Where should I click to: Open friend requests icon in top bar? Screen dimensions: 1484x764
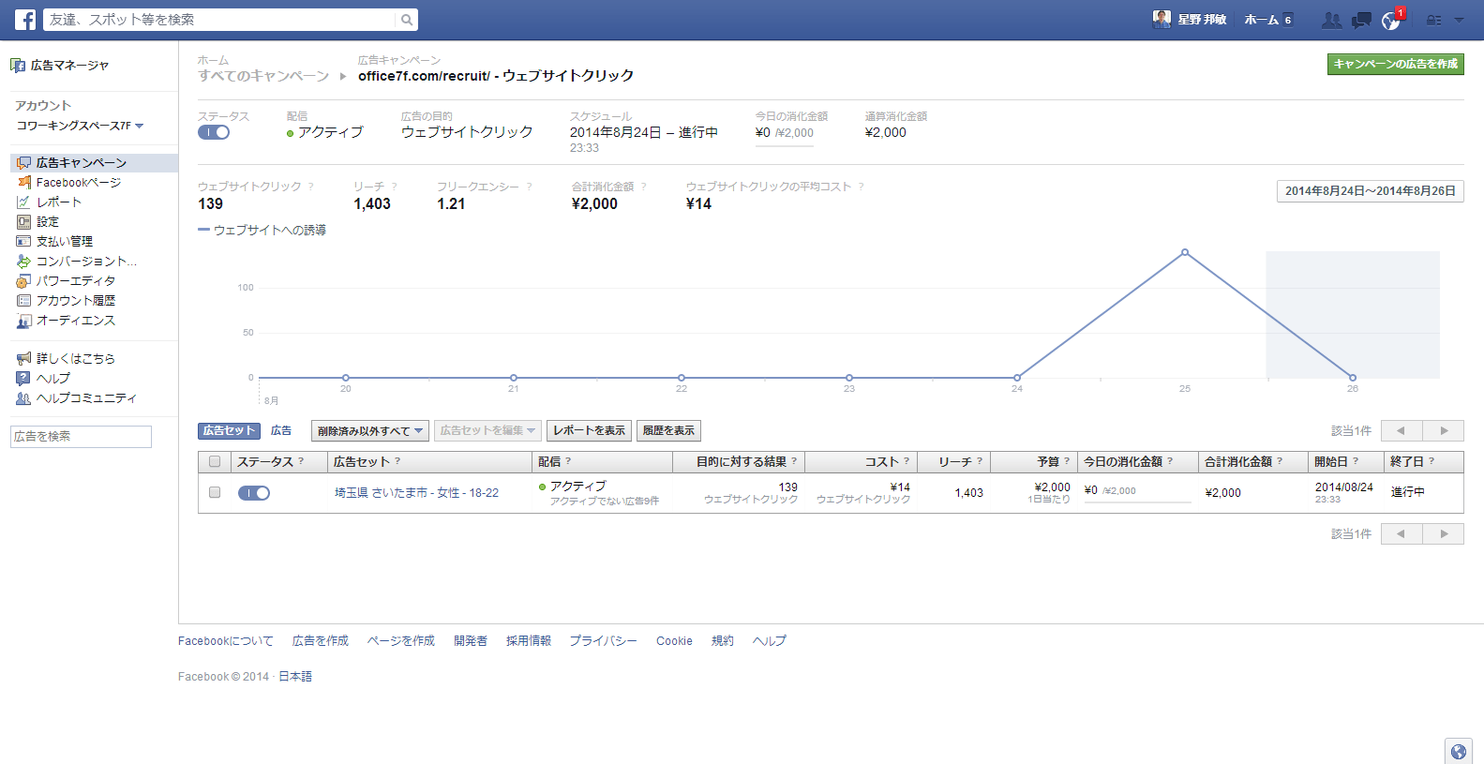(1331, 20)
